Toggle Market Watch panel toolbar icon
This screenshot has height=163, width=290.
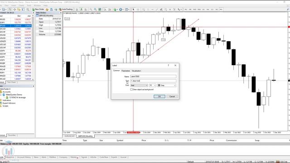point(10,9)
